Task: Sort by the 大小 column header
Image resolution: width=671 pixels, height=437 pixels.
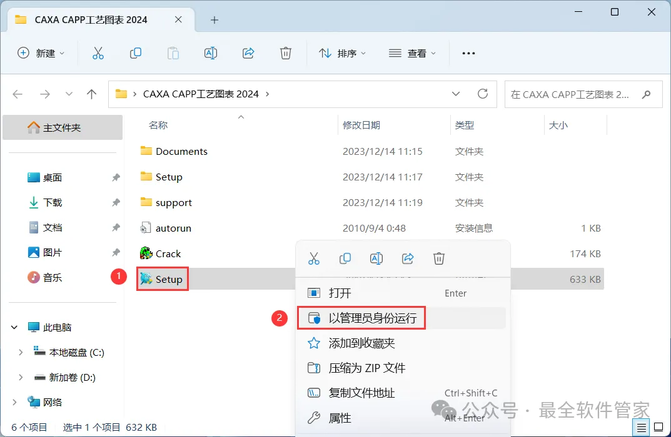Action: click(x=558, y=125)
